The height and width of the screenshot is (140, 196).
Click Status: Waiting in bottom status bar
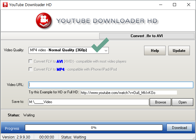73,137
